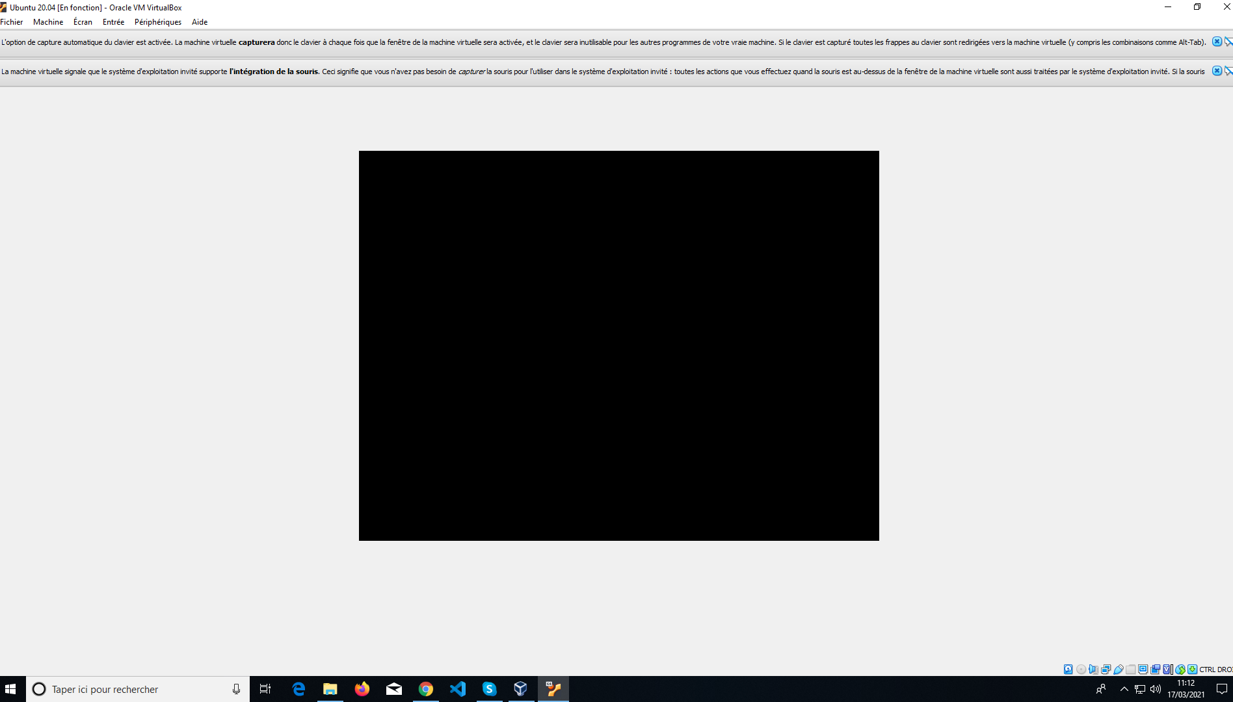Click the shared folders status icon
The width and height of the screenshot is (1233, 702).
point(1131,669)
